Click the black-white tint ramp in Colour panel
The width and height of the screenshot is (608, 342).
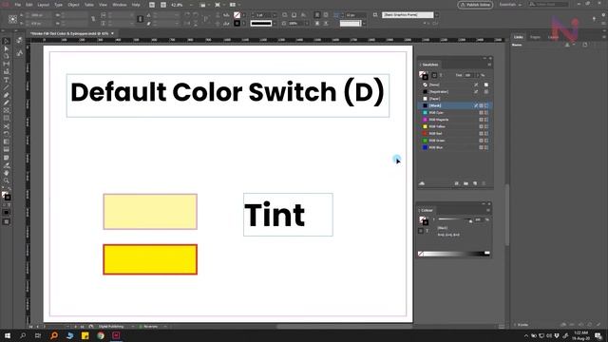(456, 254)
